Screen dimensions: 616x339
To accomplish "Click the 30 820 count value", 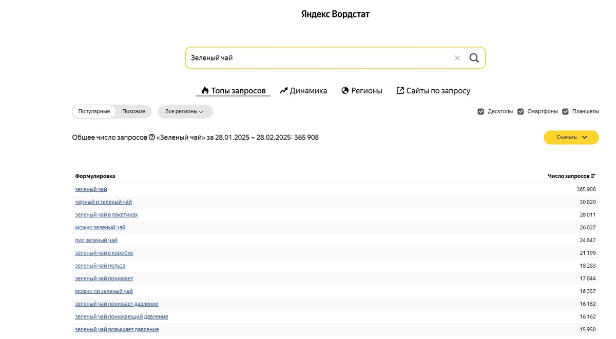I will tap(587, 202).
